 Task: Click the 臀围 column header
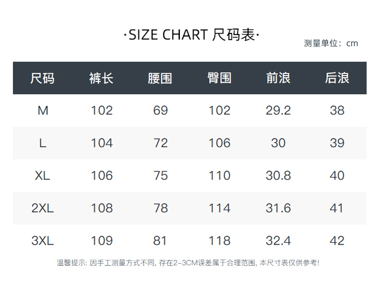point(219,78)
